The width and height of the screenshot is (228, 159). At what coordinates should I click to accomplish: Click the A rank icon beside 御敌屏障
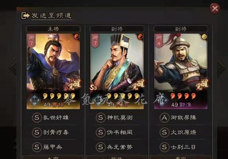coord(164,118)
